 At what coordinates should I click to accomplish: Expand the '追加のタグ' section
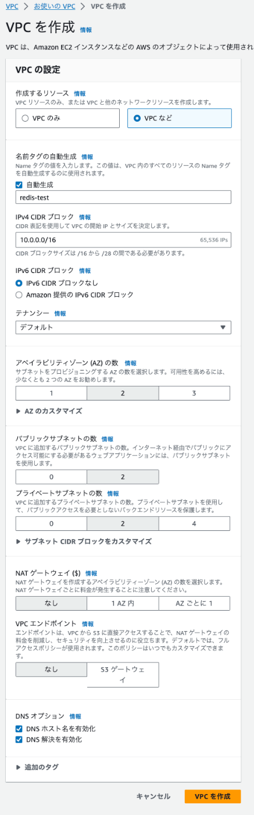pyautogui.click(x=37, y=767)
